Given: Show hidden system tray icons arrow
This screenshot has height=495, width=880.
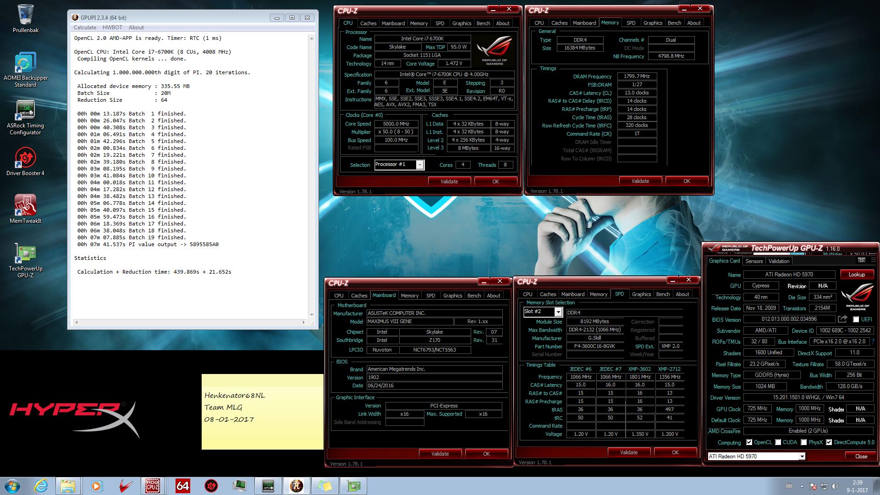Looking at the screenshot, I should point(802,487).
